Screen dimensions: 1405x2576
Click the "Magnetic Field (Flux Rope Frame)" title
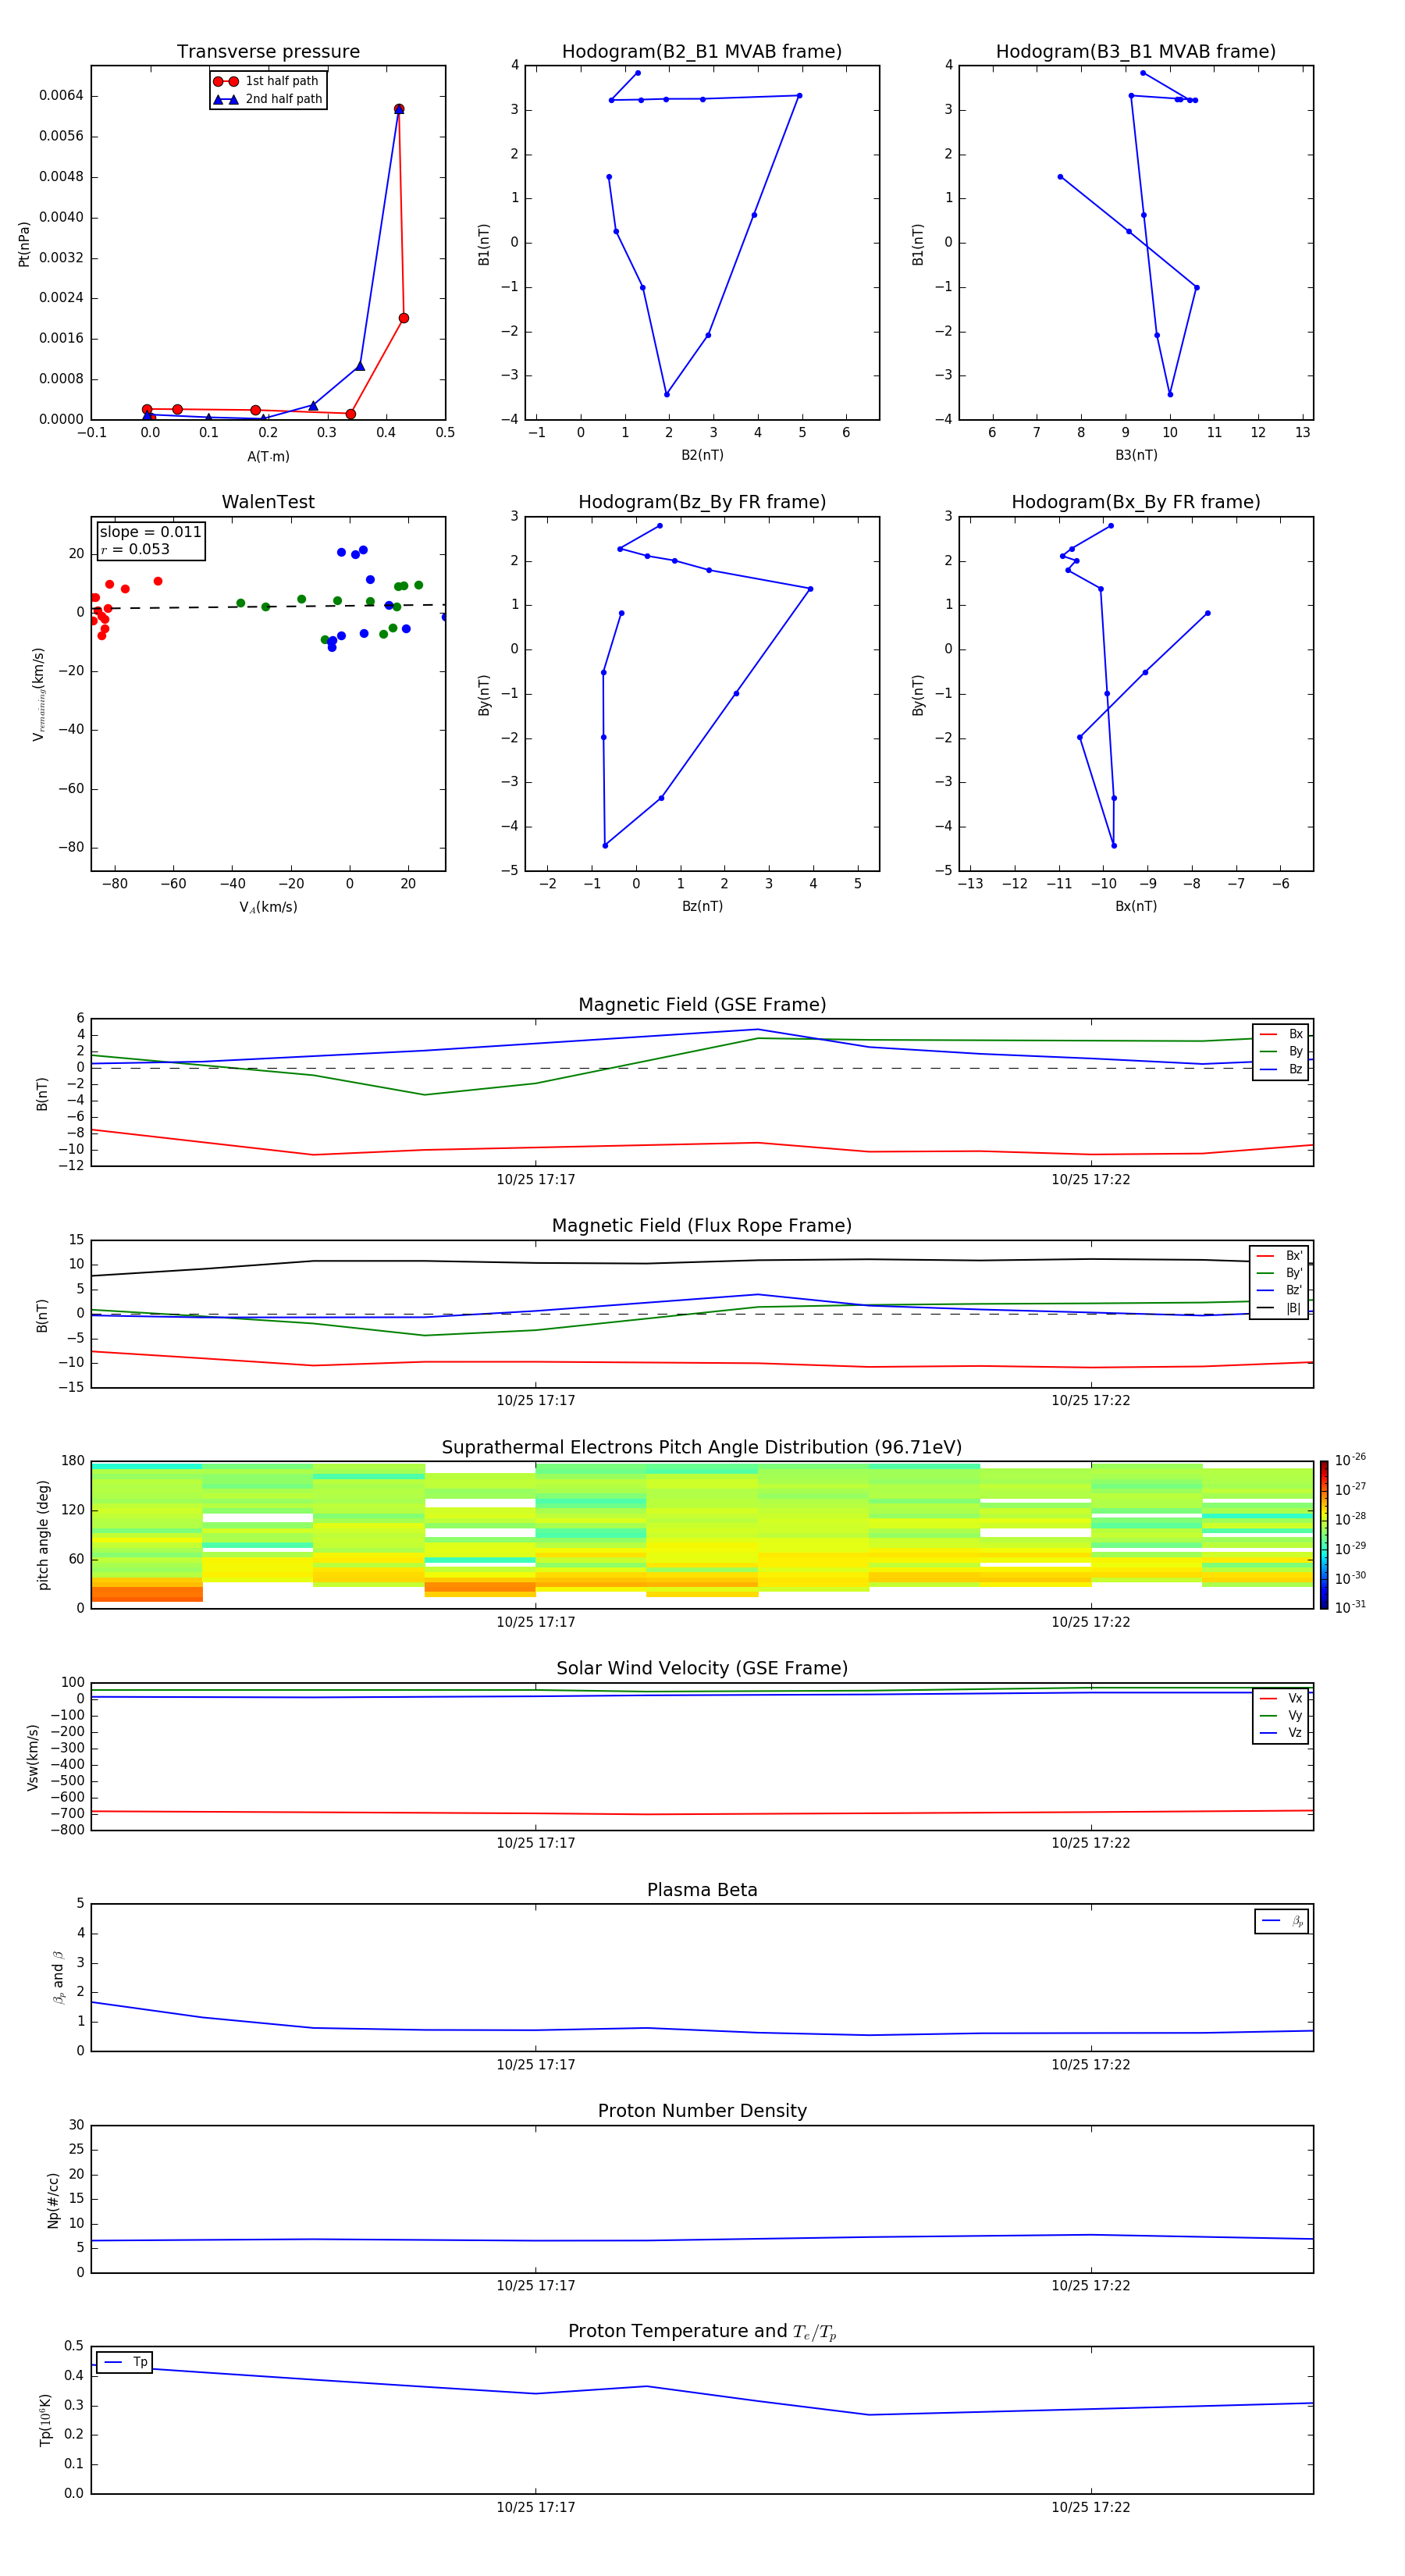coord(702,1226)
